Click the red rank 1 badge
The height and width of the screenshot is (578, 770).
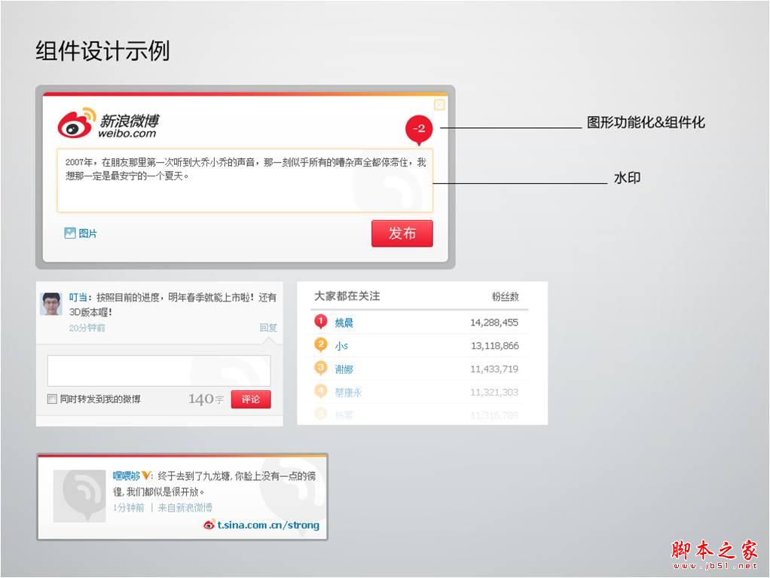320,322
